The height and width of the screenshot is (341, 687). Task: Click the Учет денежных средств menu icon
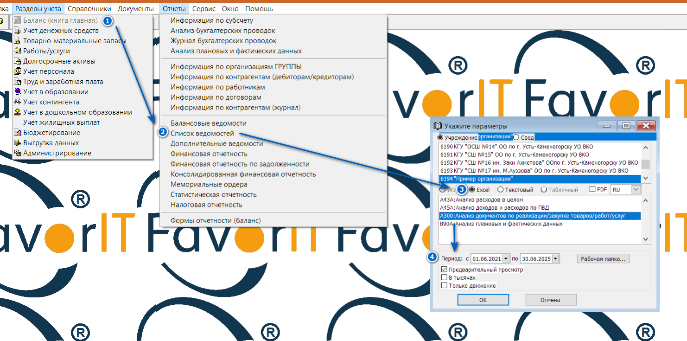[x=18, y=31]
